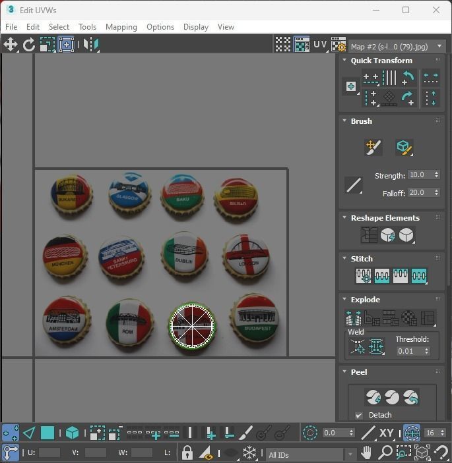Click the Straighten Selection icon
Image resolution: width=452 pixels, height=463 pixels.
(x=369, y=235)
